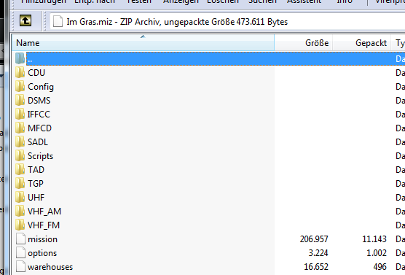Select the Scripts folder name
The height and width of the screenshot is (275, 405).
(41, 156)
